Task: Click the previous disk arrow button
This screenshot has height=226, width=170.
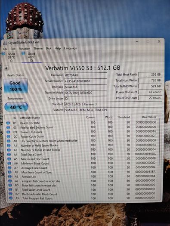Action: click(x=6, y=68)
